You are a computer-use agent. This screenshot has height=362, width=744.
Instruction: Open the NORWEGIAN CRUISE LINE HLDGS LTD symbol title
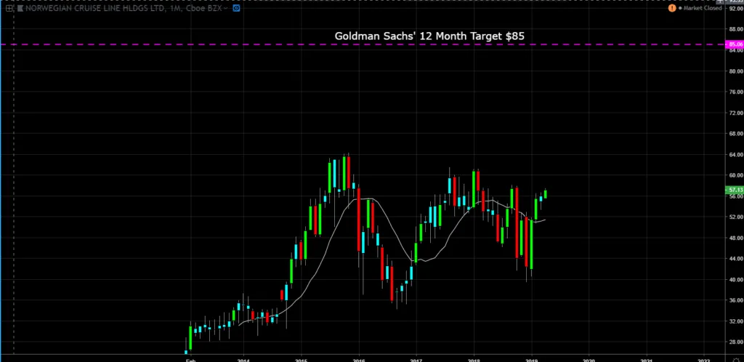pos(94,8)
